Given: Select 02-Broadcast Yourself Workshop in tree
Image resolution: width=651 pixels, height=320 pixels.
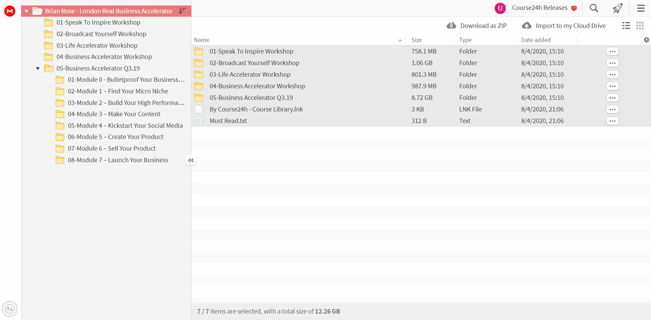Looking at the screenshot, I should tap(101, 34).
